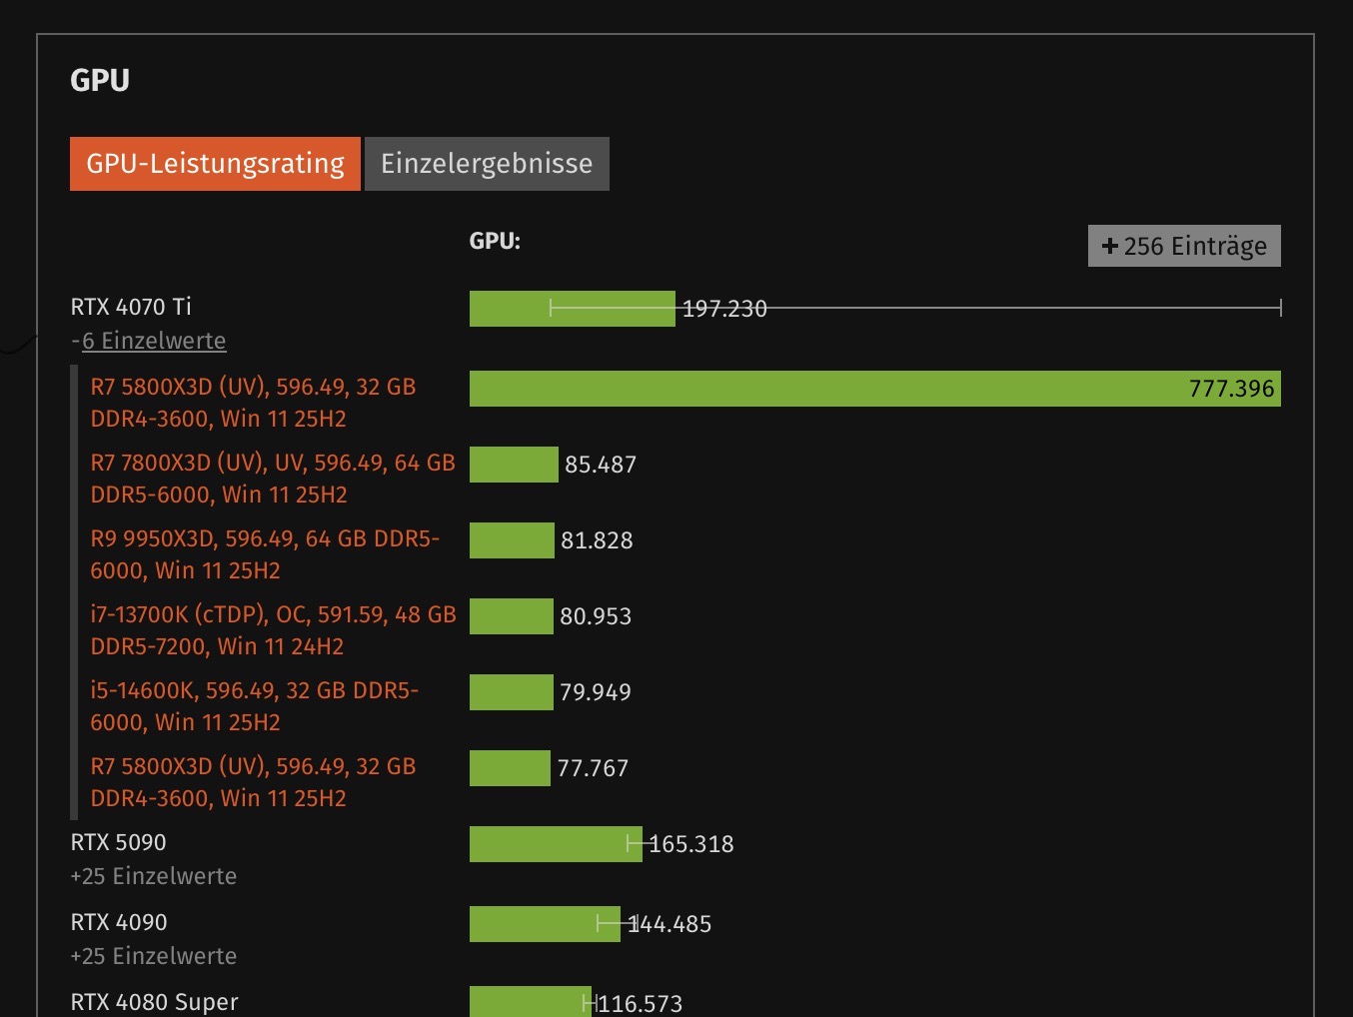Click the RTX 4080 Super row label

[x=155, y=1002]
